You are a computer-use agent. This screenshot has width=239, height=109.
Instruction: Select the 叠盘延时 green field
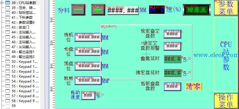(x=172, y=59)
